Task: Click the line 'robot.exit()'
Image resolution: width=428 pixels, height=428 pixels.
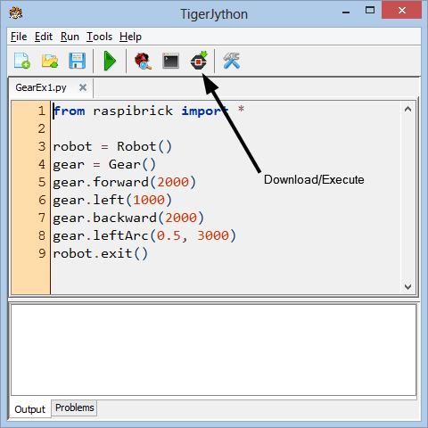Action: point(100,253)
